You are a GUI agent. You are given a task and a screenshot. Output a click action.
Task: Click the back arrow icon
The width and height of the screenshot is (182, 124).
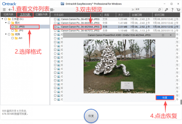10,10
